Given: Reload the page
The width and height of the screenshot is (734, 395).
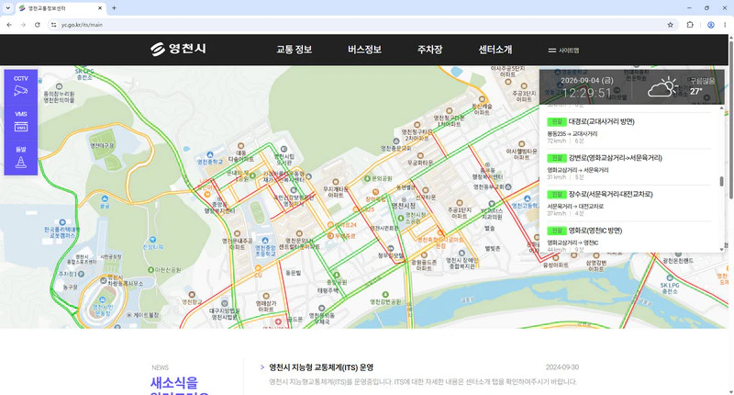Looking at the screenshot, I should [38, 25].
